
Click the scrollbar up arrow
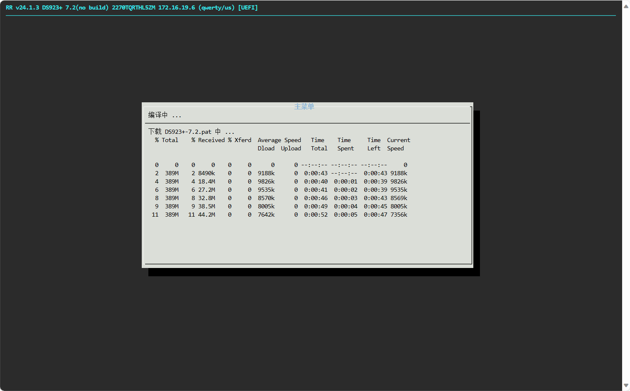coord(626,6)
